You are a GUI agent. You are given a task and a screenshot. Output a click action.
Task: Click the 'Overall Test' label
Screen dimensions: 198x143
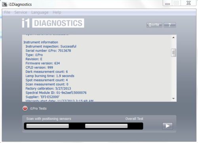(x=134, y=119)
